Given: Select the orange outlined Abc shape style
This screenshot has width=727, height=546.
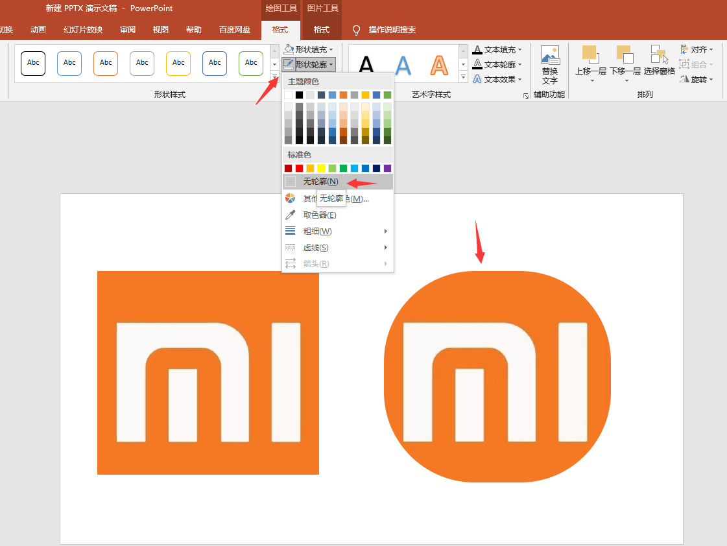Looking at the screenshot, I should click(x=106, y=63).
